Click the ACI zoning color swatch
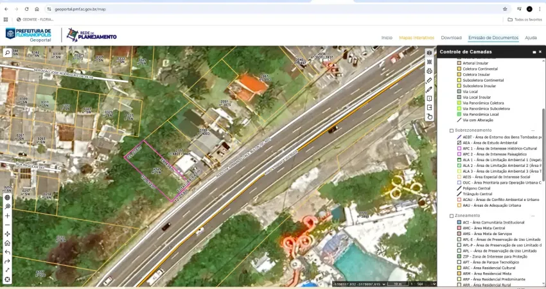This screenshot has height=289, width=546. point(459,222)
